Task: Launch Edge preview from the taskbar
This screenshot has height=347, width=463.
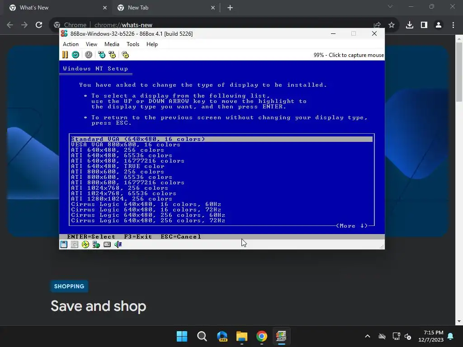Action: click(x=222, y=336)
